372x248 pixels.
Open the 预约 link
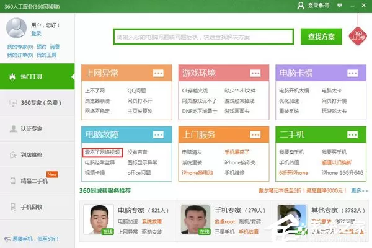point(42,46)
